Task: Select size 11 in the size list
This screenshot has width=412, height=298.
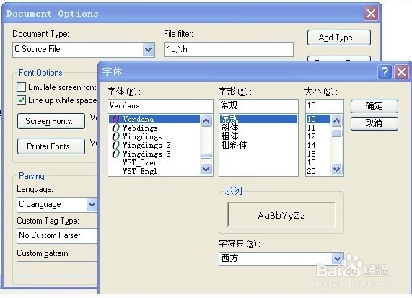Action: (x=318, y=128)
